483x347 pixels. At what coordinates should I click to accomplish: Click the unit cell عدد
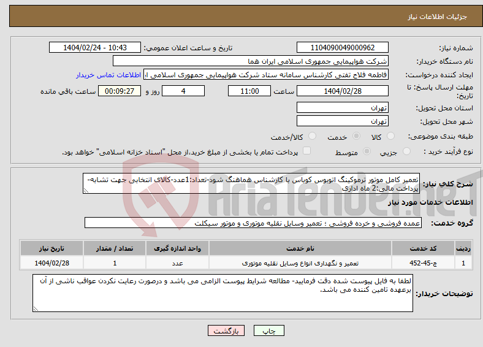tap(177, 263)
